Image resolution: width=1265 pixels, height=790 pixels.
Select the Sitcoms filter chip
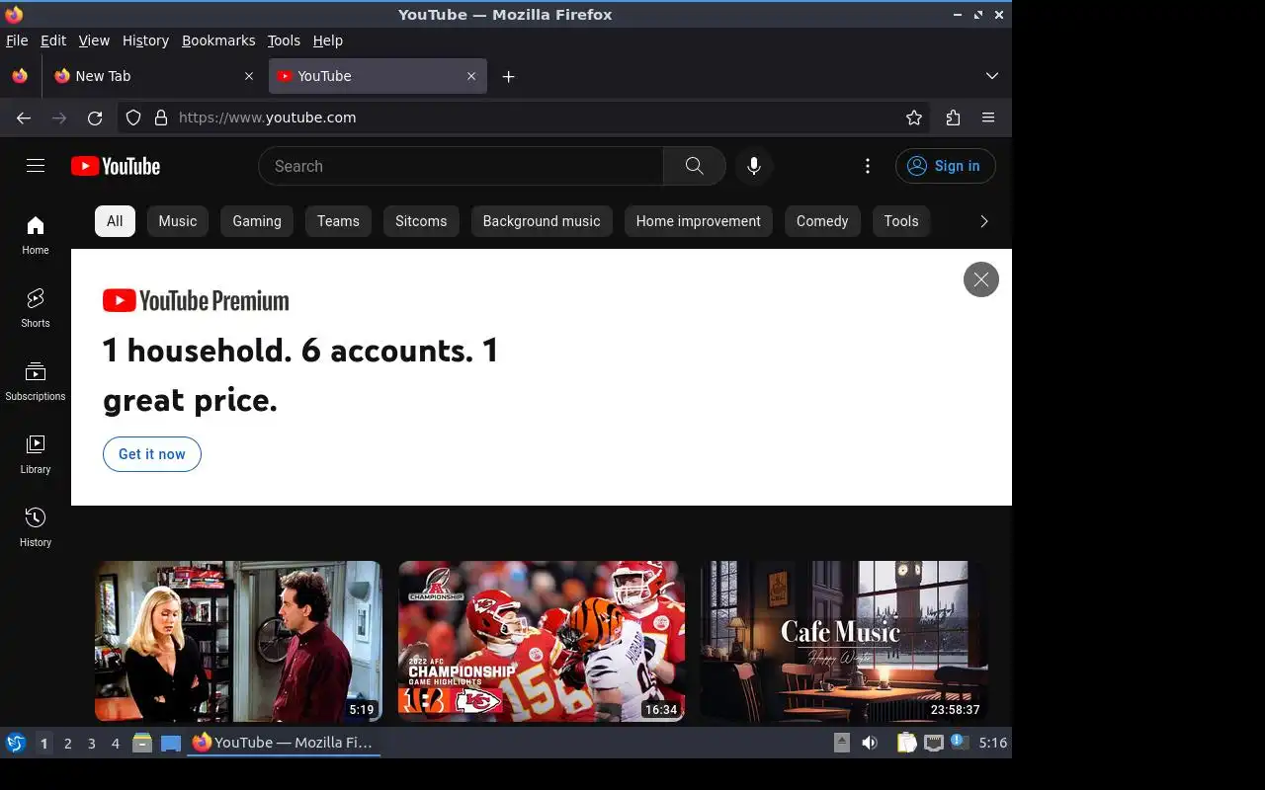[421, 221]
